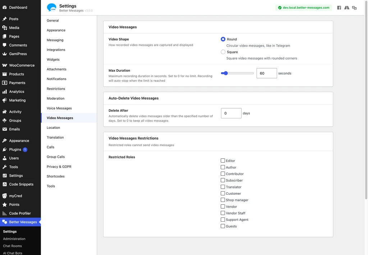Check the Contributor restricted role
The image size is (368, 255).
[x=223, y=174]
